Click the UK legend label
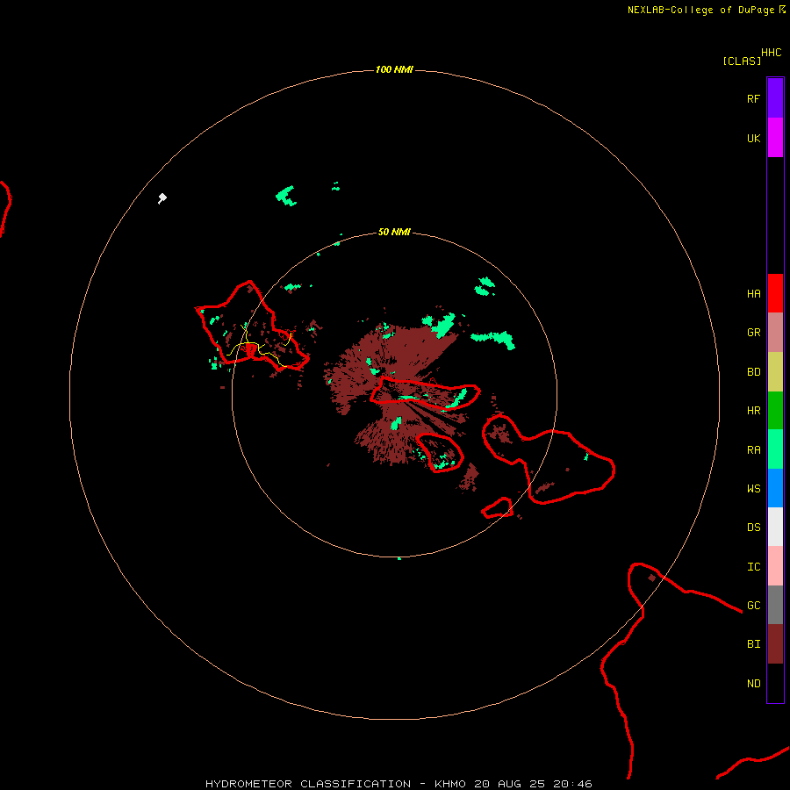790x790 pixels. click(753, 138)
